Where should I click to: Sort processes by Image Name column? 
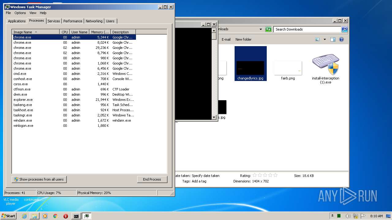tap(36, 32)
